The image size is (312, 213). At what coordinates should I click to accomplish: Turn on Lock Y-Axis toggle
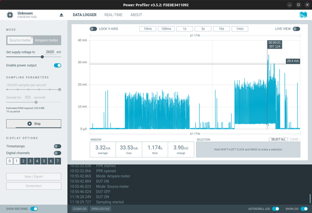coord(93,29)
